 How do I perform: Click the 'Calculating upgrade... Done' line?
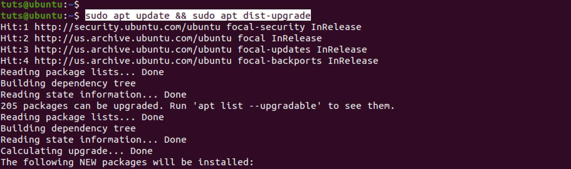pos(76,151)
